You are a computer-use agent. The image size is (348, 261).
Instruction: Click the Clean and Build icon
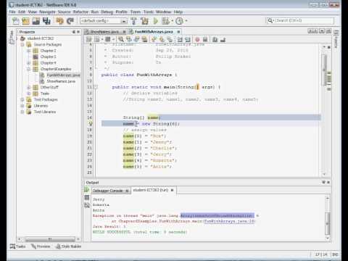(x=144, y=21)
